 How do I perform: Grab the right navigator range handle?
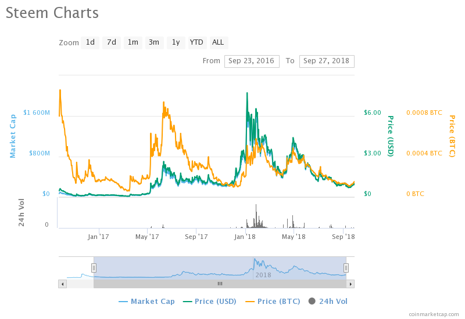pos(346,268)
